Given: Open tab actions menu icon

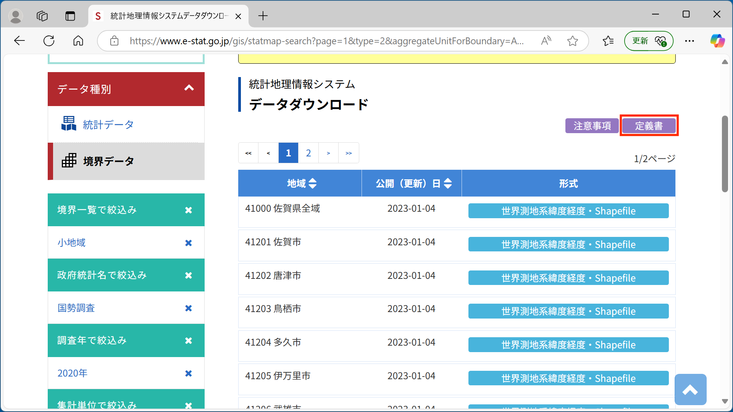Looking at the screenshot, I should (70, 16).
